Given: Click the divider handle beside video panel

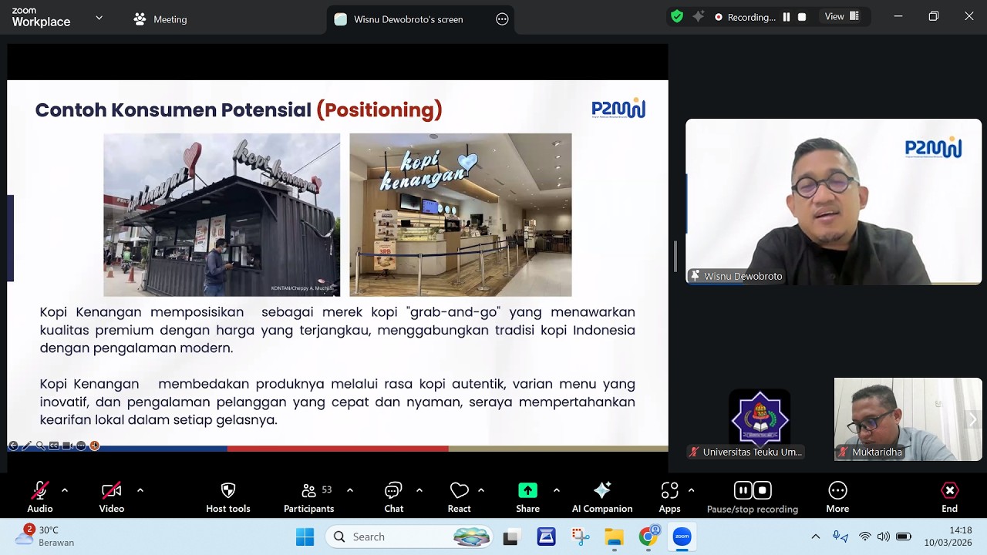Looking at the screenshot, I should [x=675, y=256].
